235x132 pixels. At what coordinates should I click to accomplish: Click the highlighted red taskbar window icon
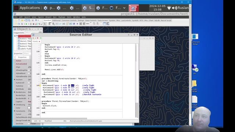(133, 8)
